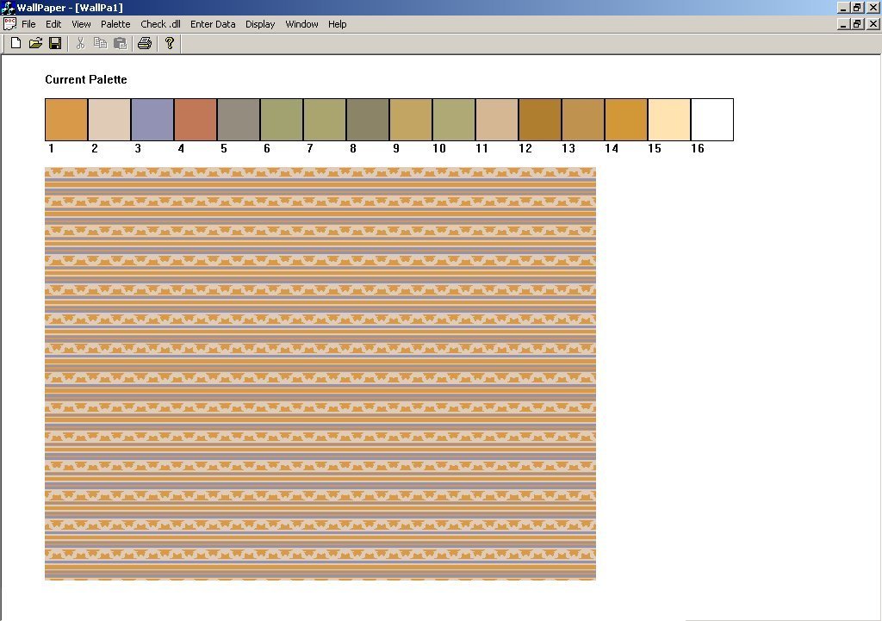Select palette color swatch 11
Image resolution: width=882 pixels, height=621 pixels.
497,120
